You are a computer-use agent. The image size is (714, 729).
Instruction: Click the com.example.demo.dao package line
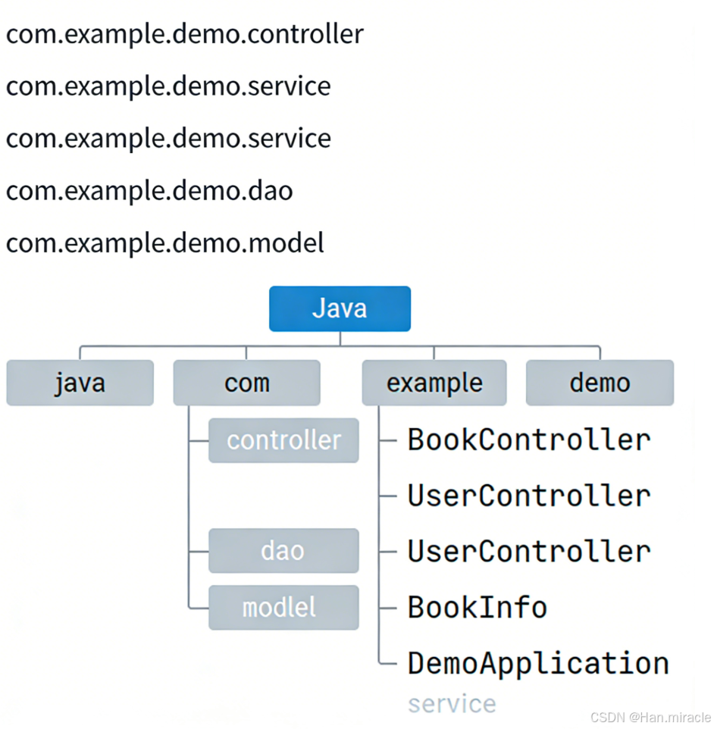[x=149, y=191]
